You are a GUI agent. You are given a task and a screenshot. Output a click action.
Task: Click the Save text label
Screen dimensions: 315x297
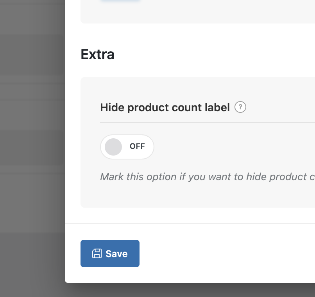coord(116,254)
